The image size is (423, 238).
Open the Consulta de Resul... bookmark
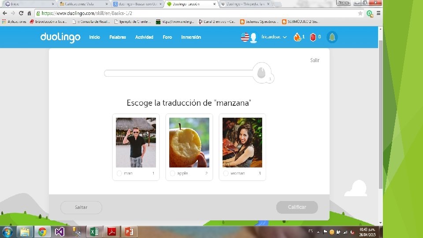click(x=91, y=22)
